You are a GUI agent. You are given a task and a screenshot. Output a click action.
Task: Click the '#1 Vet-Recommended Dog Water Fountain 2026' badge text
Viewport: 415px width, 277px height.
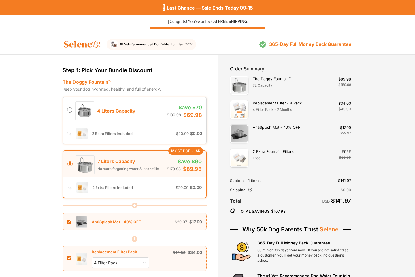pyautogui.click(x=156, y=44)
